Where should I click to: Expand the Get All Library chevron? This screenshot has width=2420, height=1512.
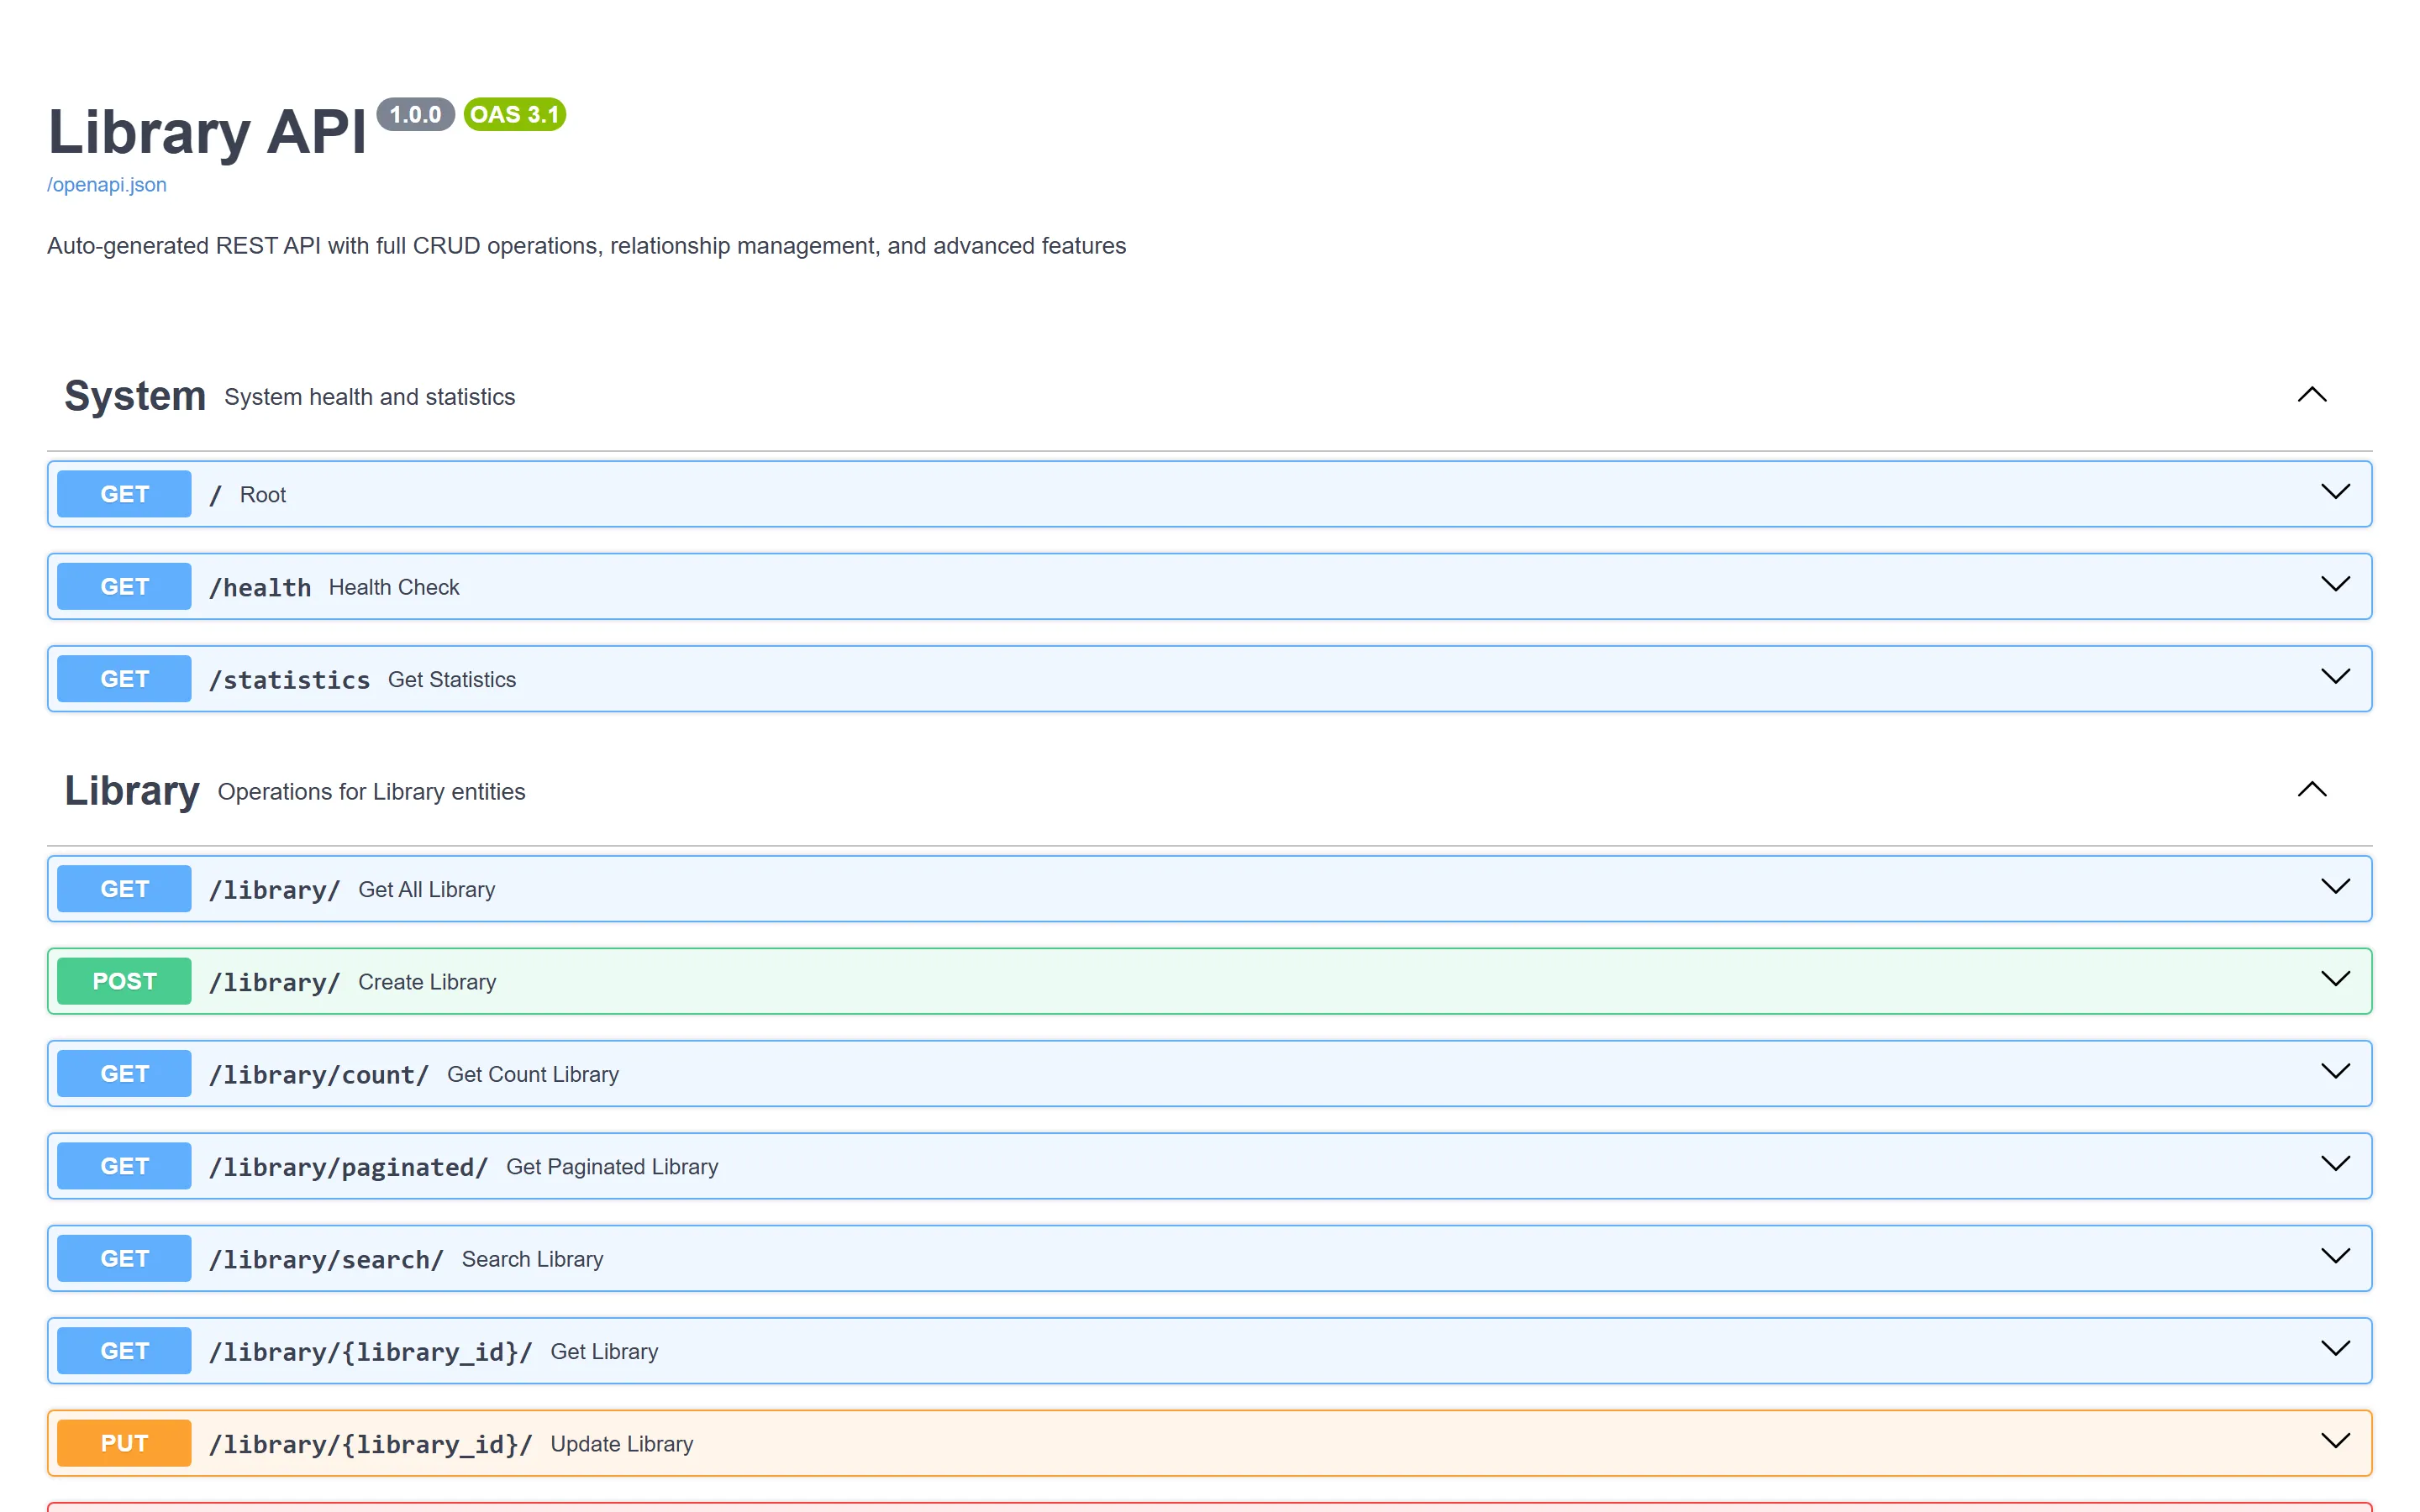tap(2335, 887)
